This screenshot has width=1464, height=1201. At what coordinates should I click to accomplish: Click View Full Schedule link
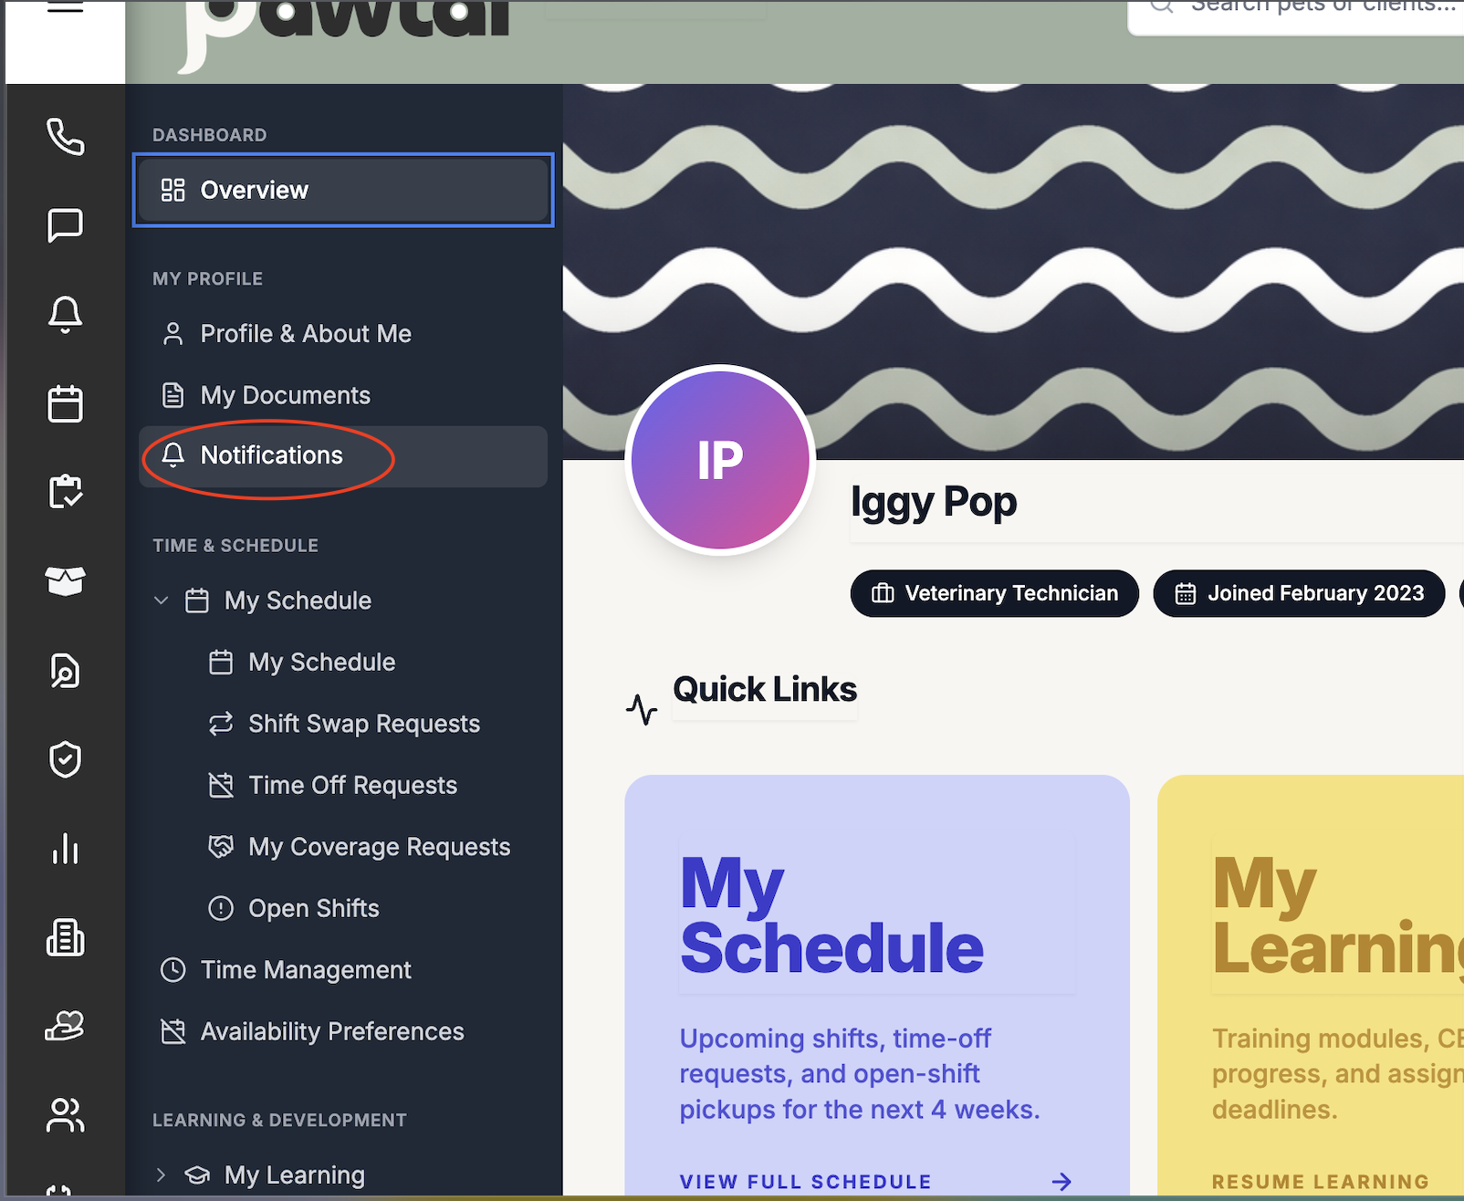tap(876, 1182)
